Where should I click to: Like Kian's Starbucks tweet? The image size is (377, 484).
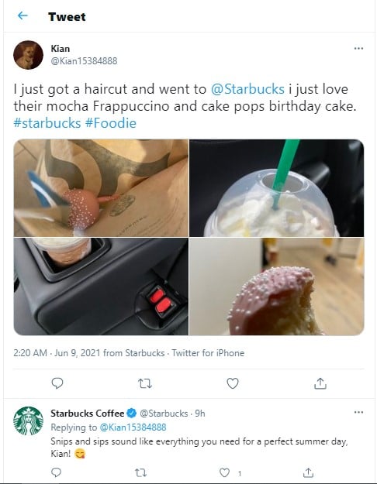click(233, 383)
